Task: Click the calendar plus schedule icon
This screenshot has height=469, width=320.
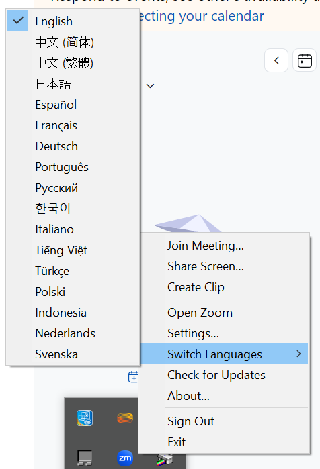Action: (x=133, y=377)
